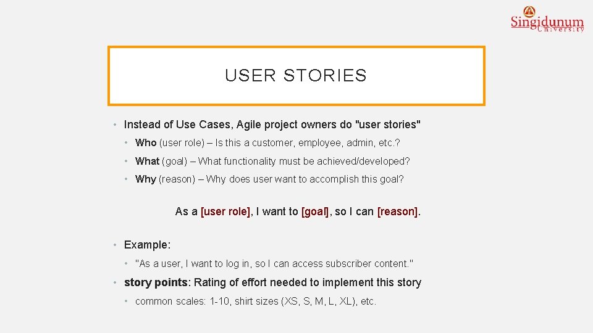Click the first bullet about Agile project owners
This screenshot has height=333, width=593.
click(272, 125)
